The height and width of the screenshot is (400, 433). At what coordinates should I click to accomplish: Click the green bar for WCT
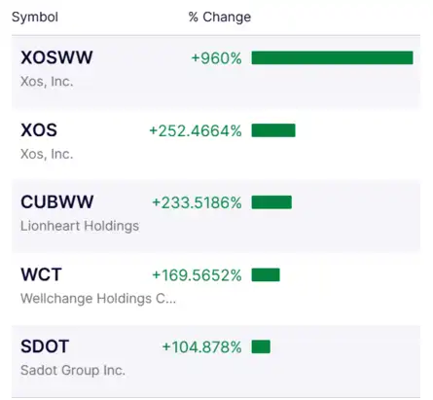pyautogui.click(x=266, y=274)
